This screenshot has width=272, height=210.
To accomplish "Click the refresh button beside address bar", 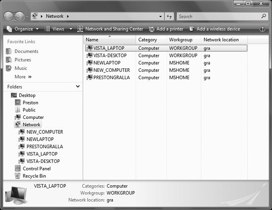I will pyautogui.click(x=169, y=16).
